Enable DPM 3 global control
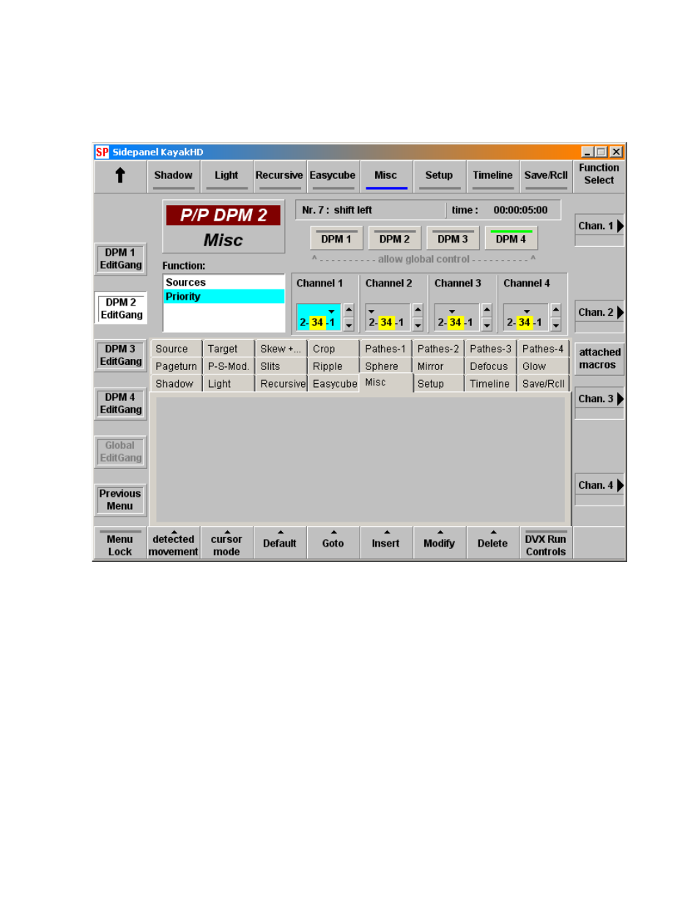699x899 pixels. click(x=453, y=239)
